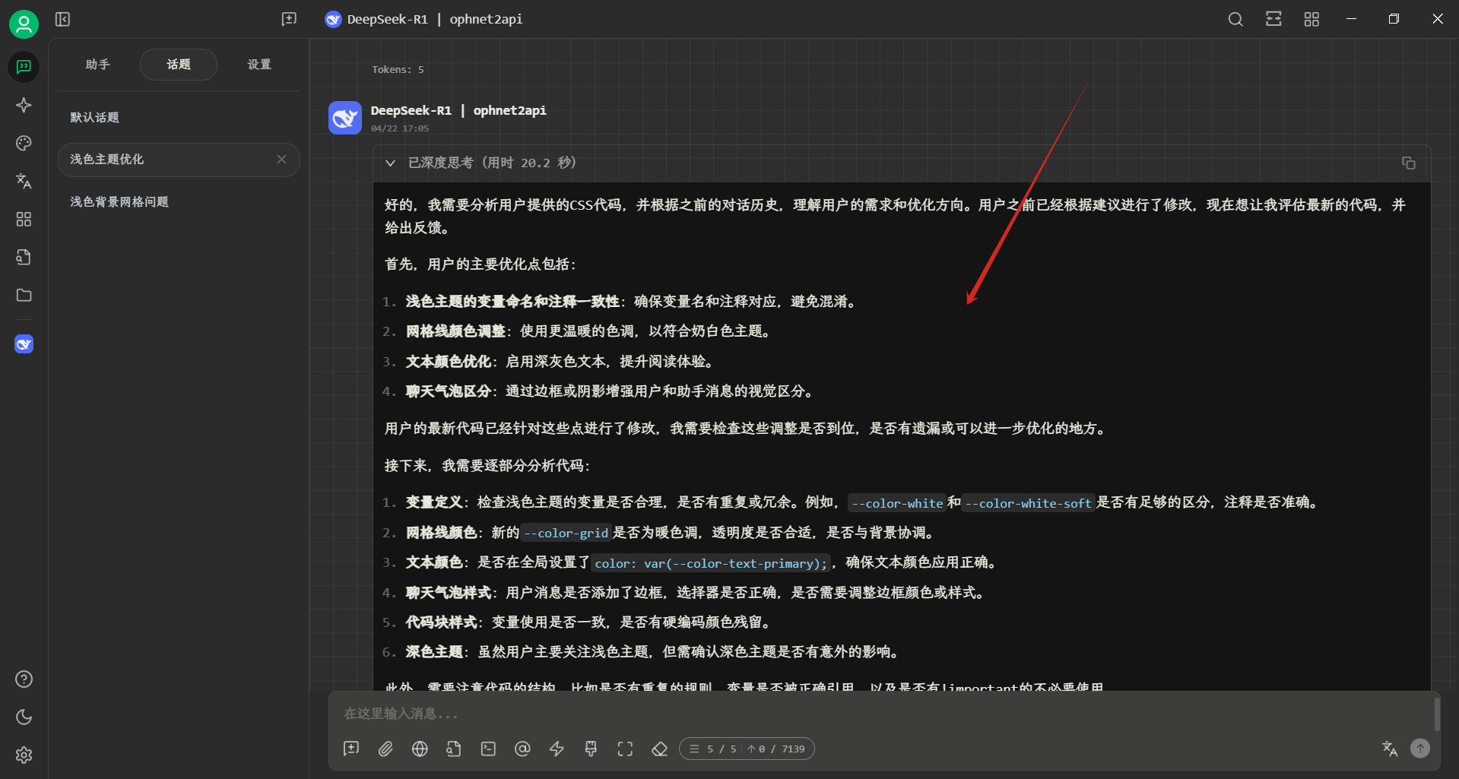Open quick phrases lightning icon
The height and width of the screenshot is (779, 1459).
click(x=557, y=749)
